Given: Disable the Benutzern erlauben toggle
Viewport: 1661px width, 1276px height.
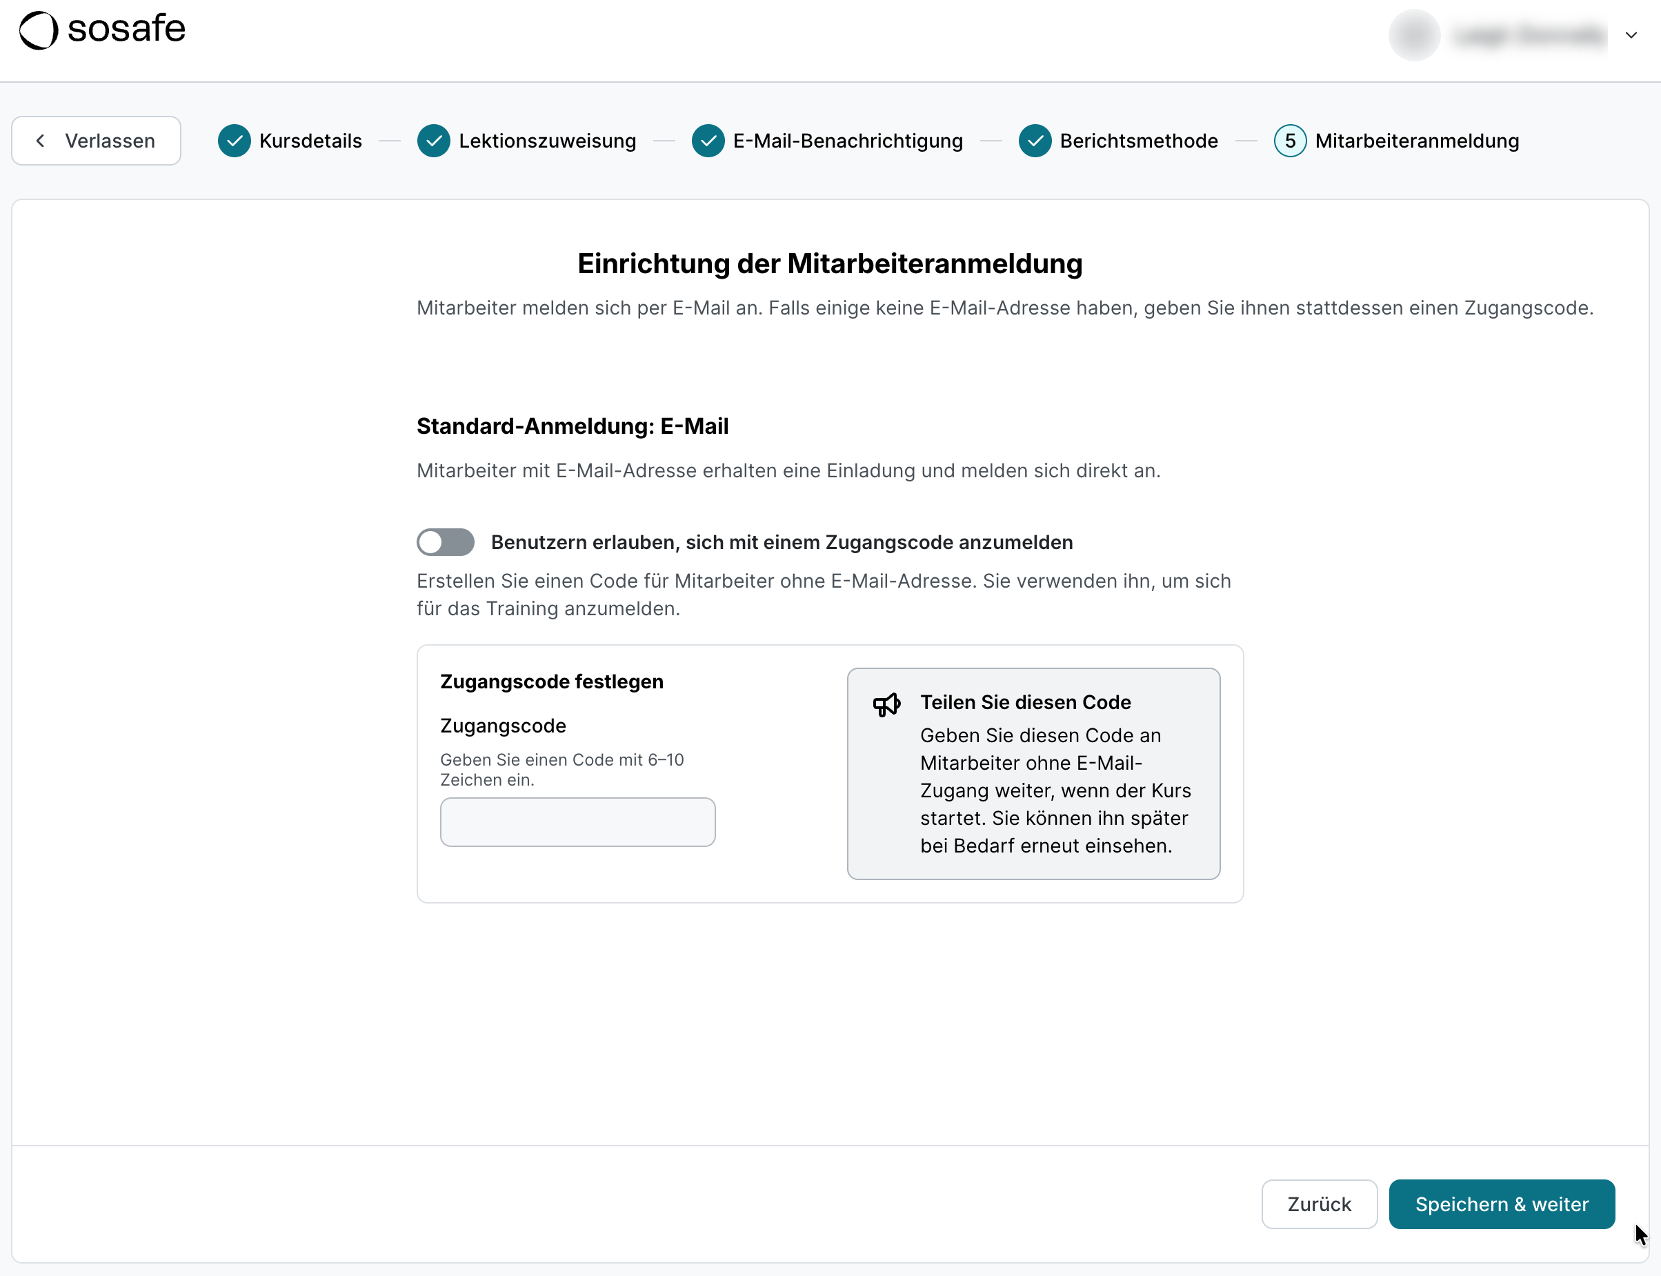Looking at the screenshot, I should [445, 541].
